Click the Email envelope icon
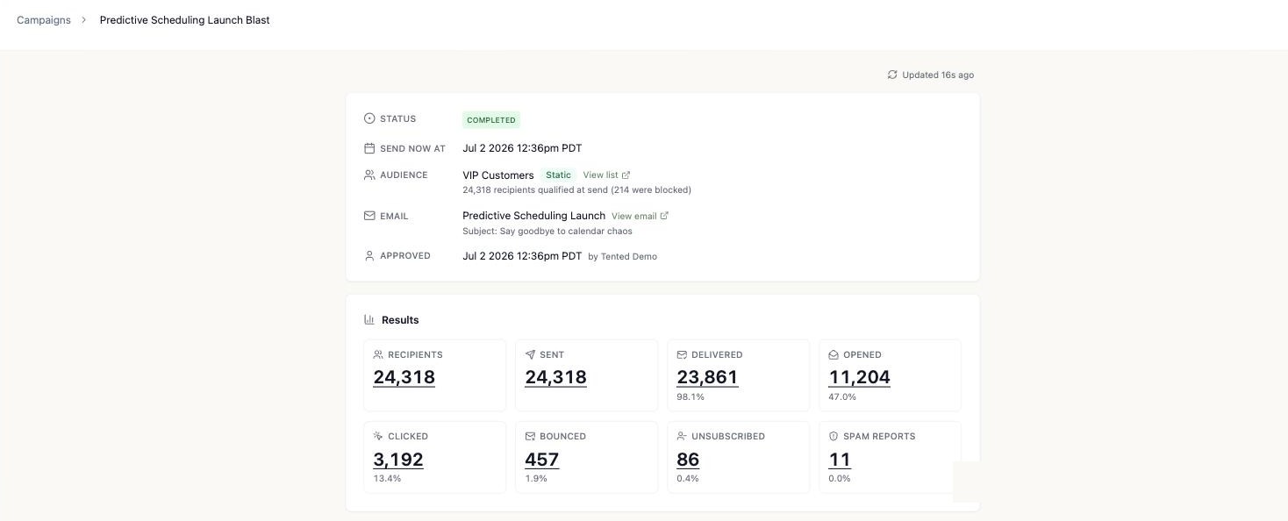1288x521 pixels. click(x=369, y=216)
